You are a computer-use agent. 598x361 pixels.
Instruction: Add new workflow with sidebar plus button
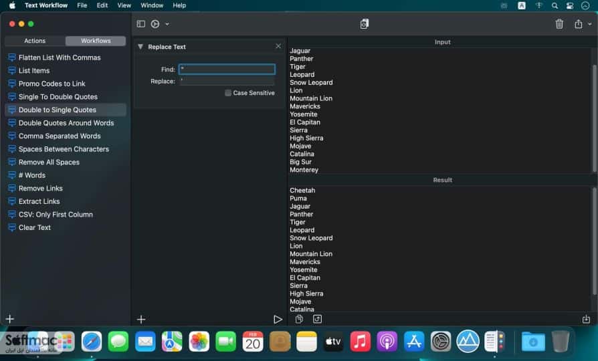point(10,319)
